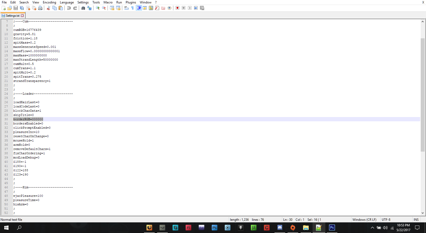Zoom in using the magnifier plus icon
The image size is (426, 233).
tap(98, 8)
